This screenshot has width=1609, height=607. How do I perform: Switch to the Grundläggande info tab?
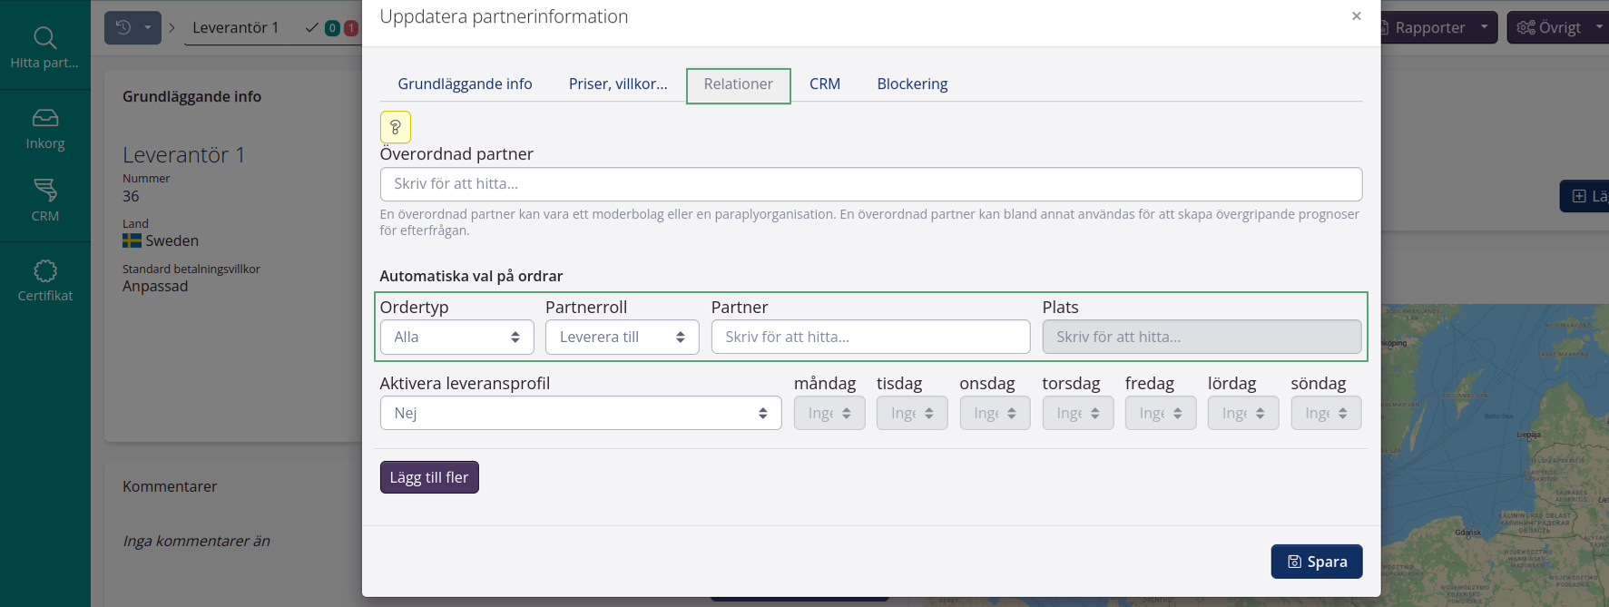465,84
